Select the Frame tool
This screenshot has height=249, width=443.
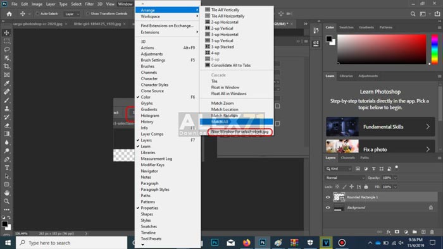6,75
